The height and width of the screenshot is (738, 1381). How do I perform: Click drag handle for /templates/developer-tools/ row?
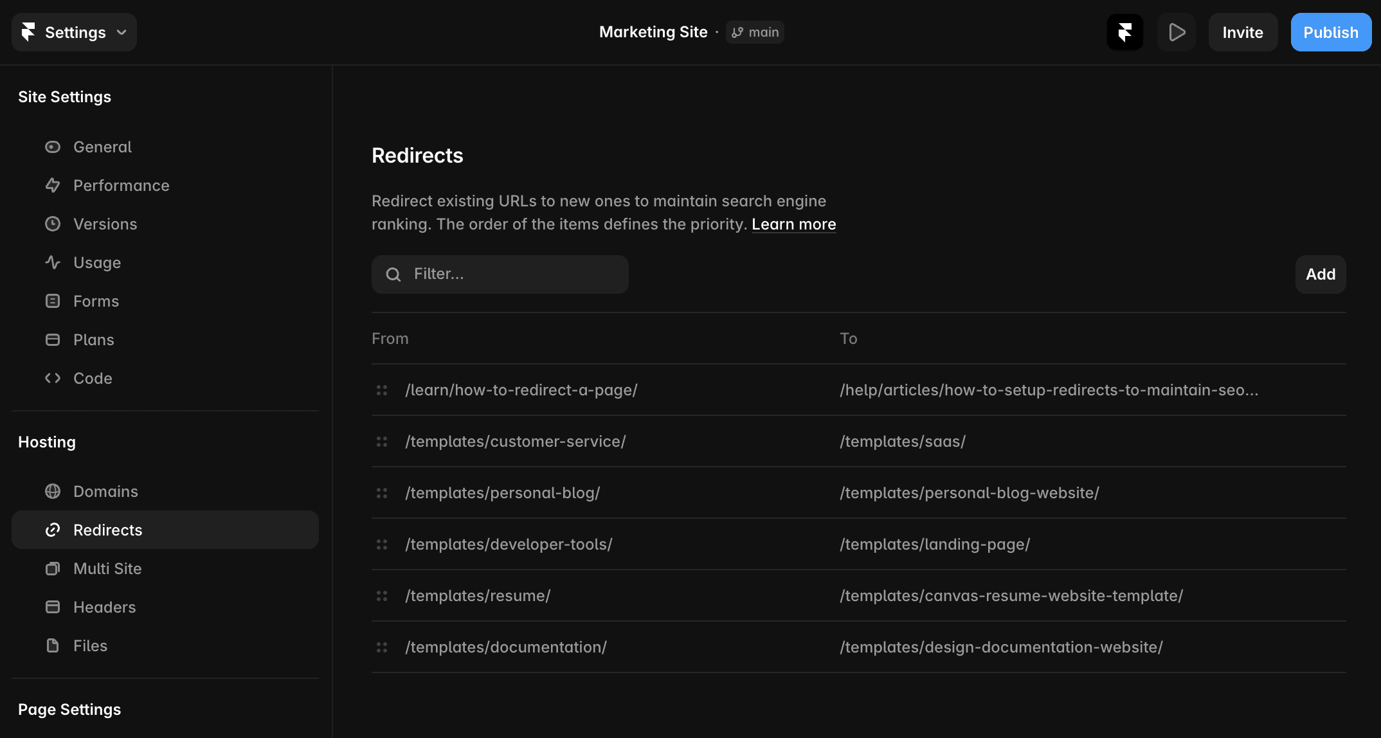382,544
